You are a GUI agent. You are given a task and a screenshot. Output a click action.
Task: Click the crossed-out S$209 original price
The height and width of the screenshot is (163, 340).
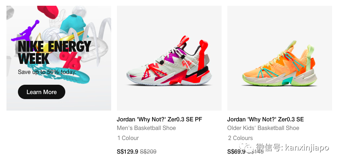point(148,152)
